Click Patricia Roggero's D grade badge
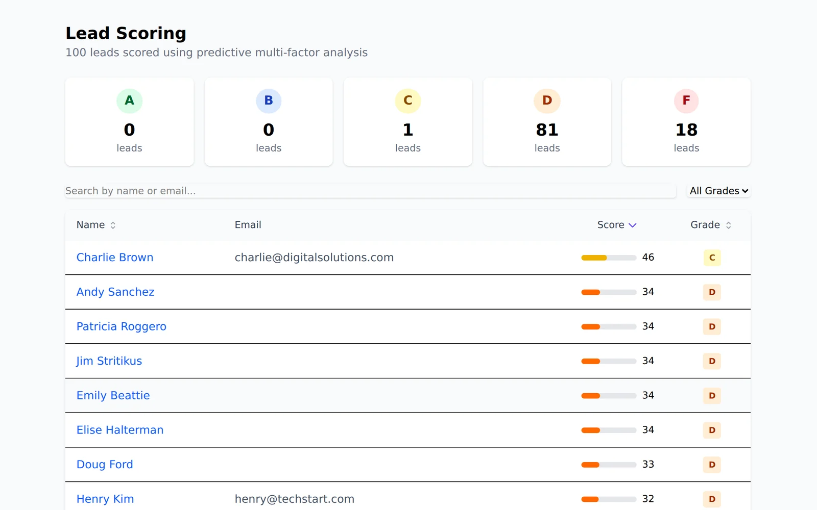This screenshot has width=817, height=510. 712,326
